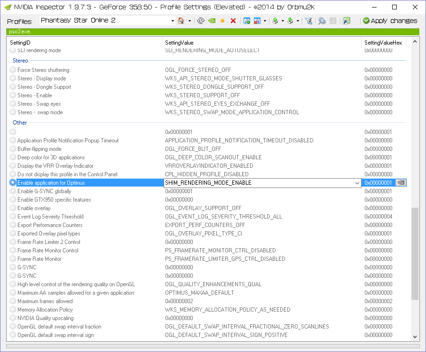The height and width of the screenshot is (352, 426).
Task: Click gear icon for Memory Allocation Policy
Action: pyautogui.click(x=13, y=310)
